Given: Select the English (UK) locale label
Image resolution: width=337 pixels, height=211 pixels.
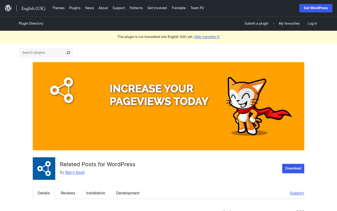Looking at the screenshot, I should (33, 8).
